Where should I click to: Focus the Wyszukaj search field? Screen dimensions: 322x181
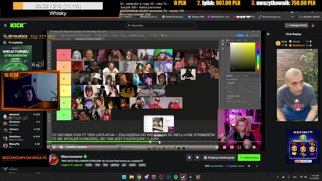(161, 25)
